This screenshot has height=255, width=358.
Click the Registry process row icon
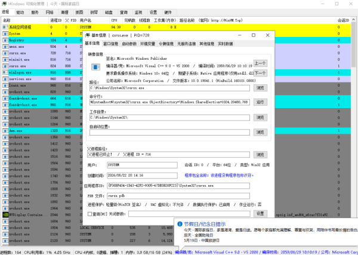5,40
